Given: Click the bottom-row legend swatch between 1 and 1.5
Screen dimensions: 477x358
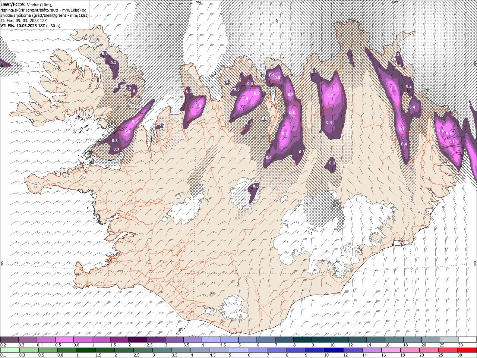Looking at the screenshot, I should [86, 350].
